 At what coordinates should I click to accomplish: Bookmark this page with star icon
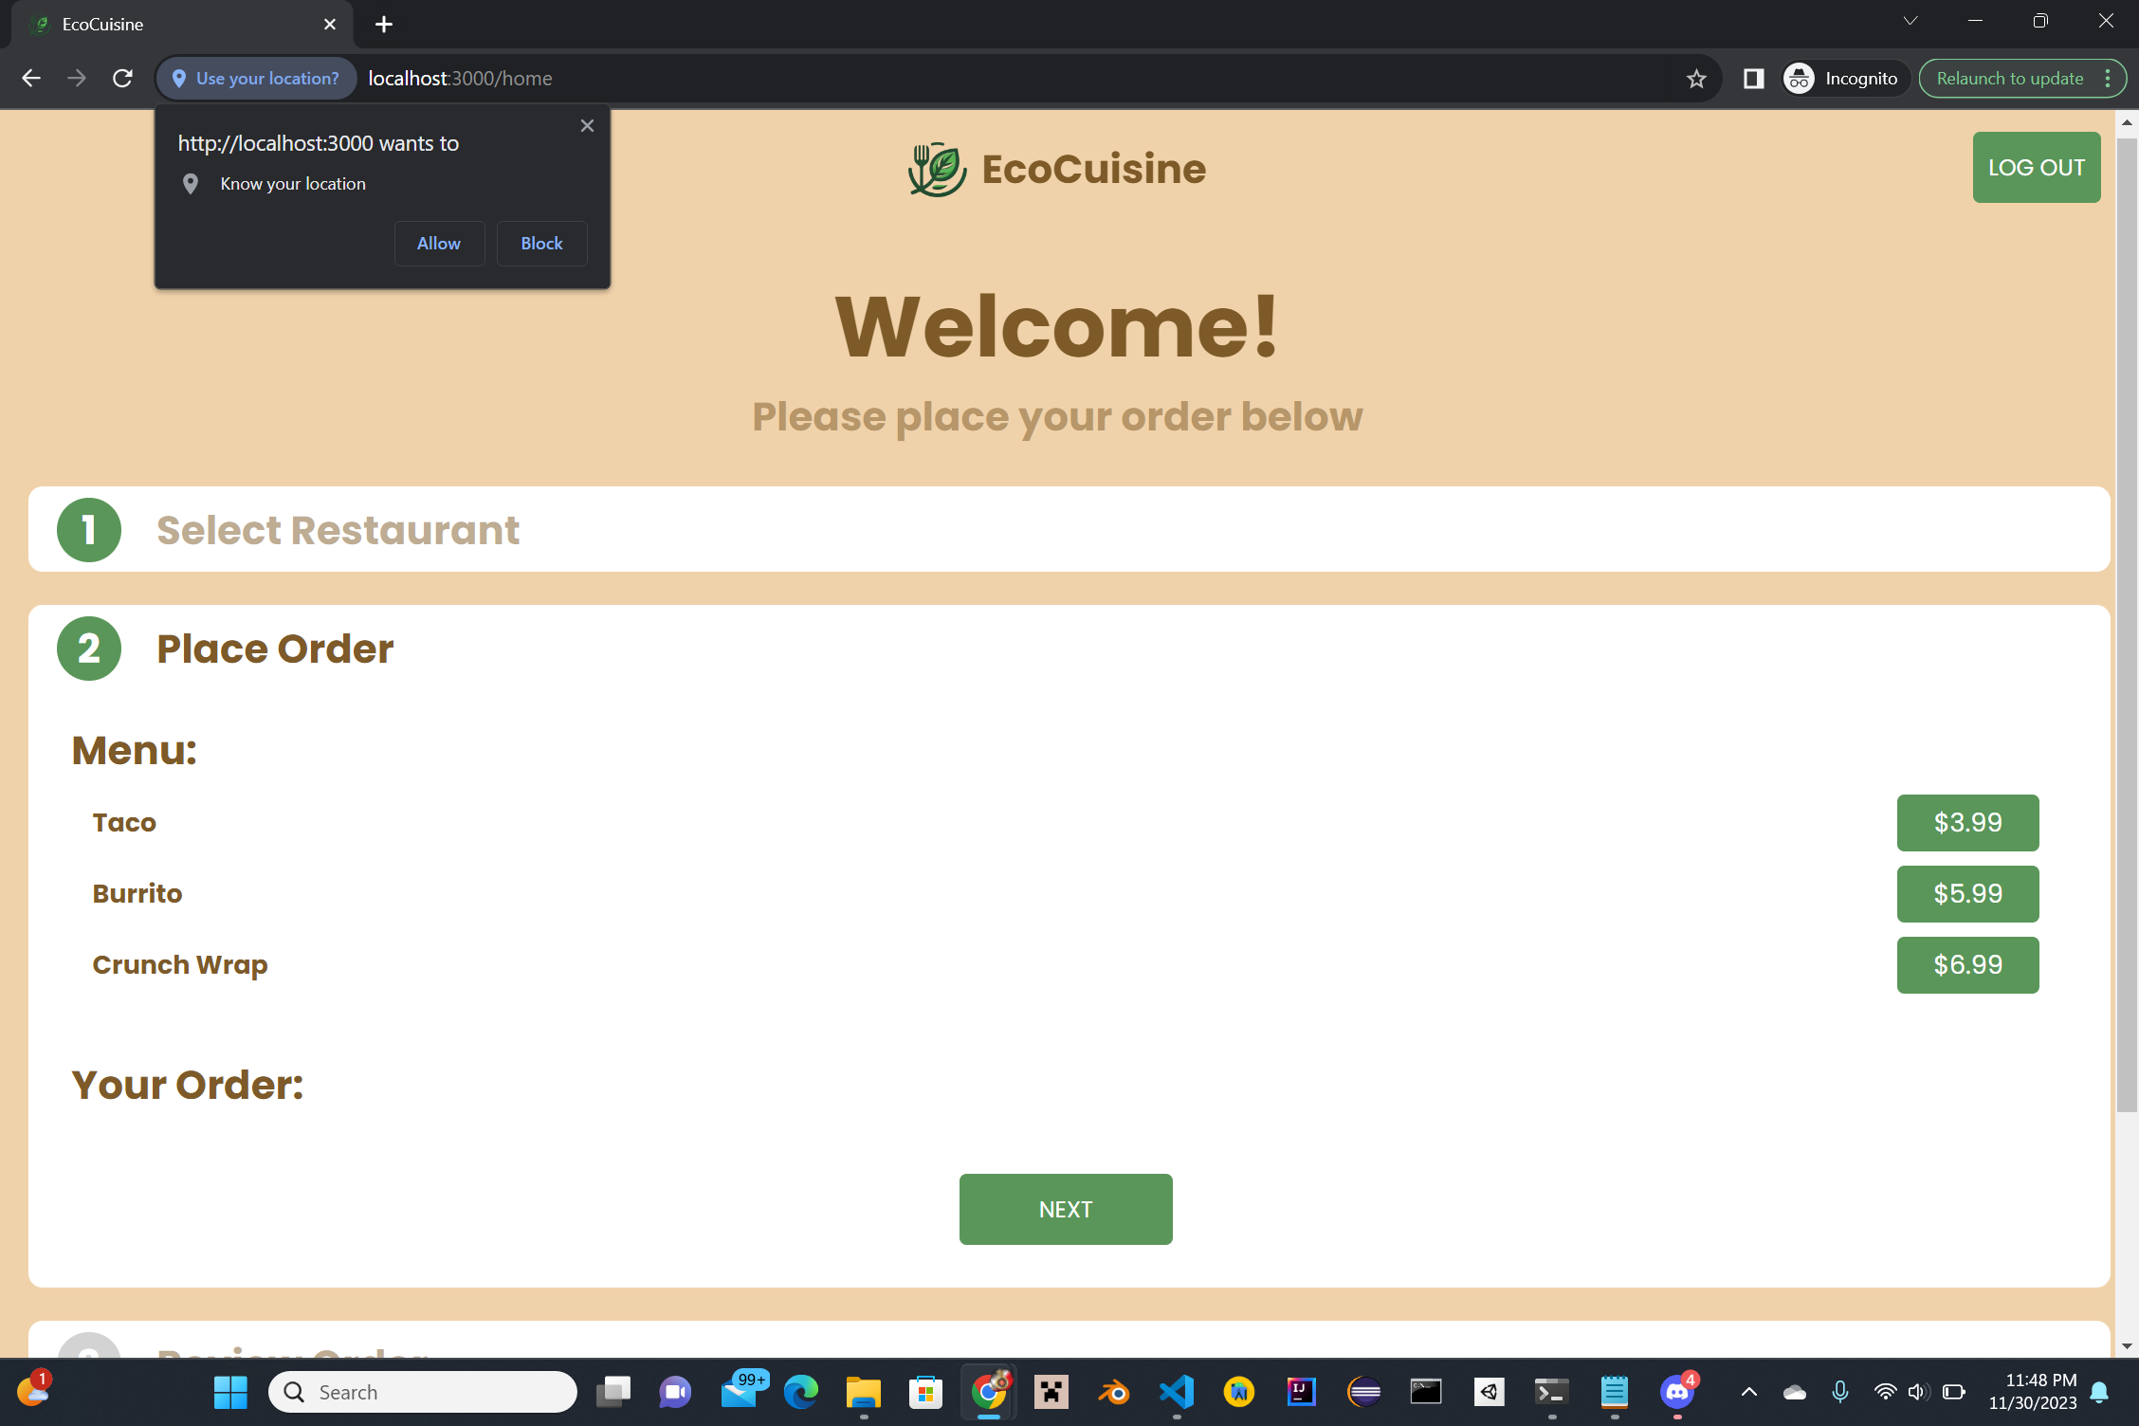pos(1696,79)
